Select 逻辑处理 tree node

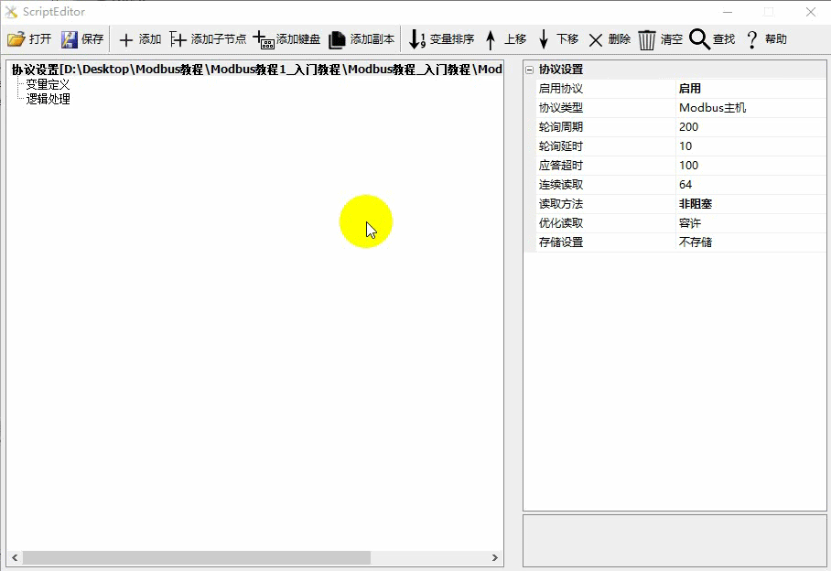point(48,99)
